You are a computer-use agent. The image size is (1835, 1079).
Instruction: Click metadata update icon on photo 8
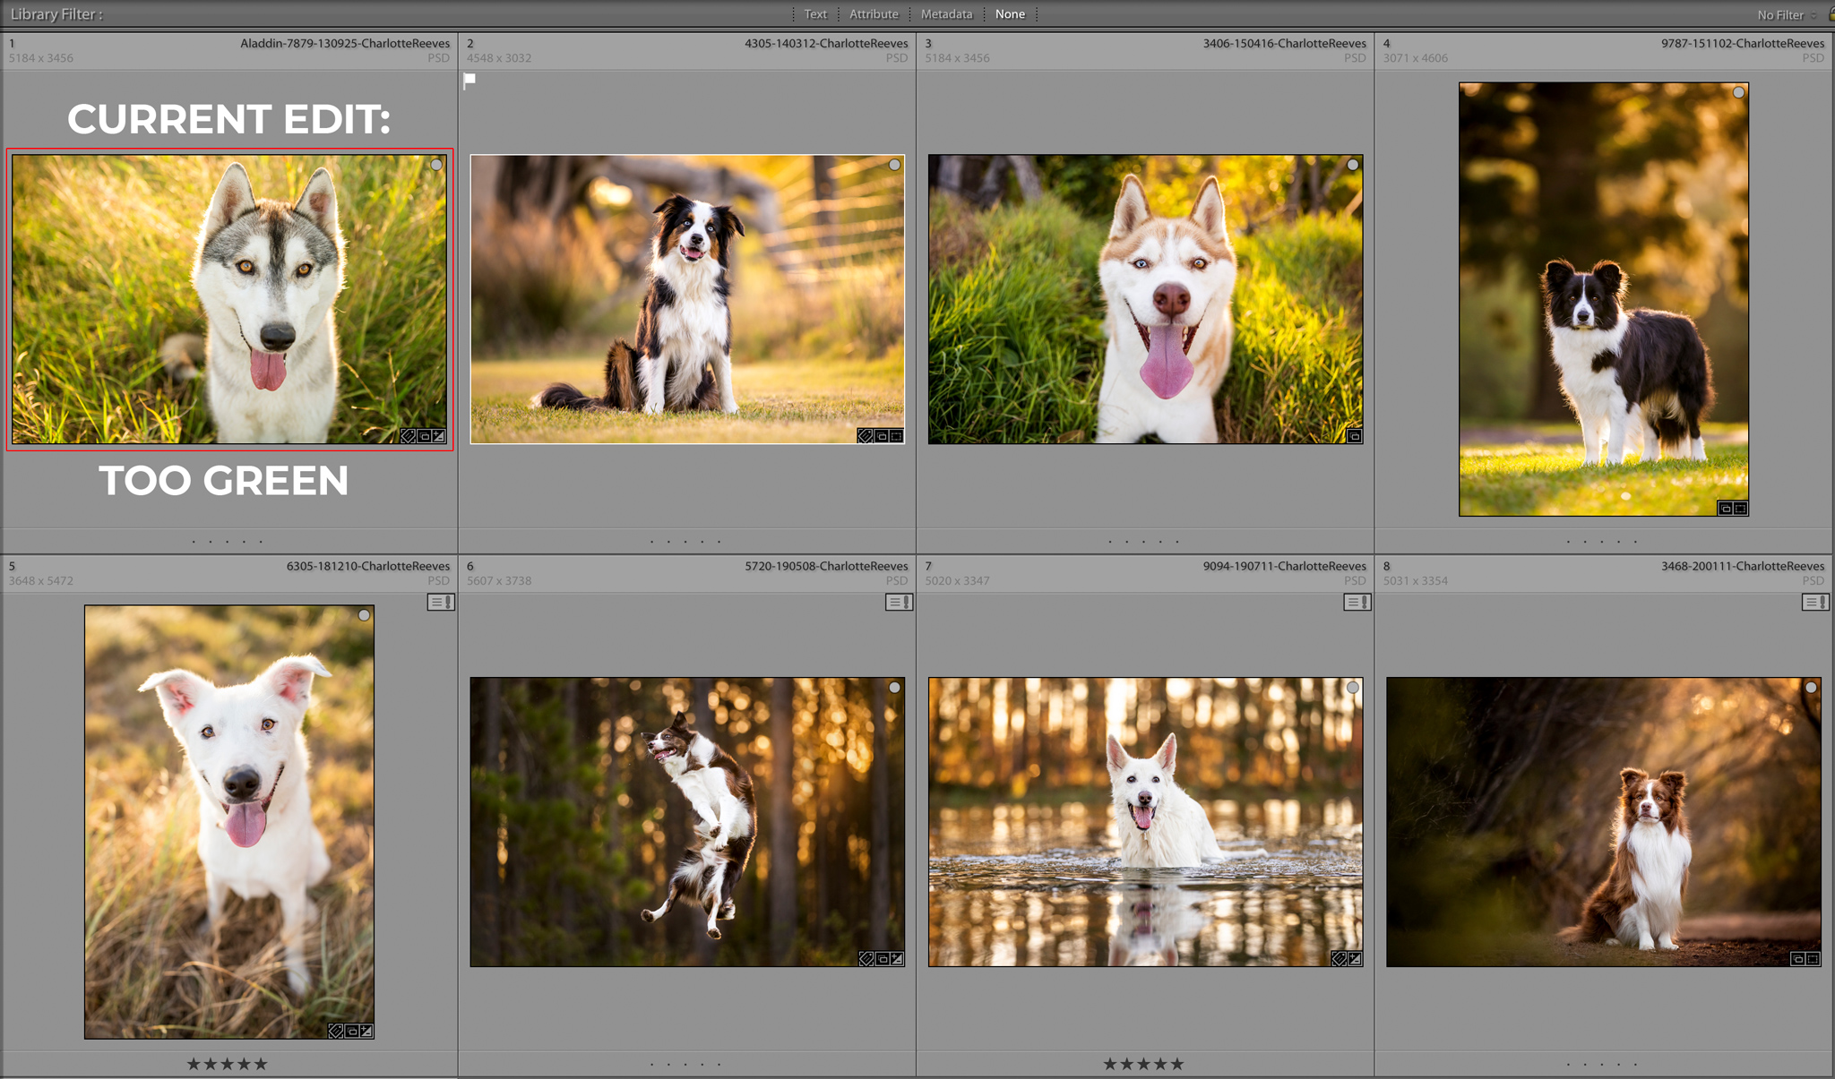(1815, 603)
